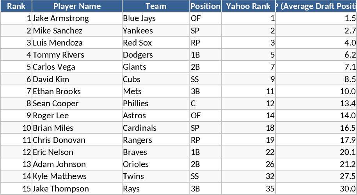357x195 pixels.
Task: Click the Mike Sanchez name cell
Action: 77,31
